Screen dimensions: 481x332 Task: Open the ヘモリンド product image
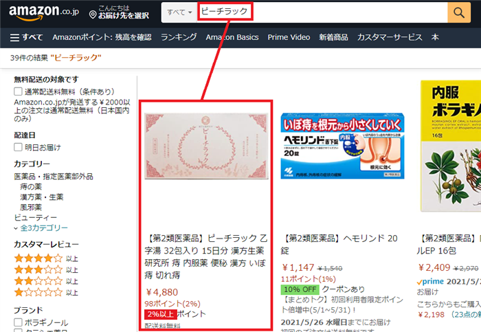click(x=342, y=146)
